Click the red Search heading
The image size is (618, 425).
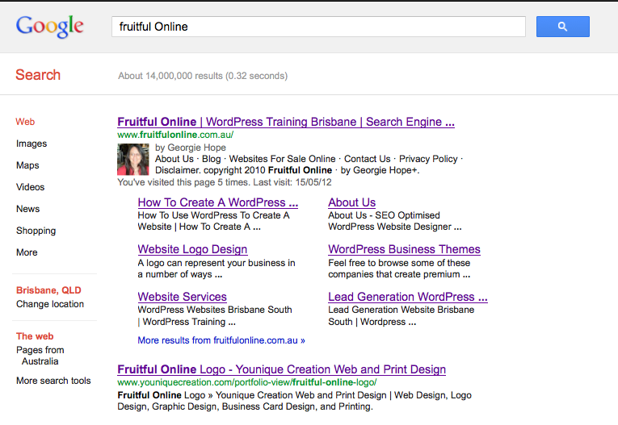[x=38, y=75]
